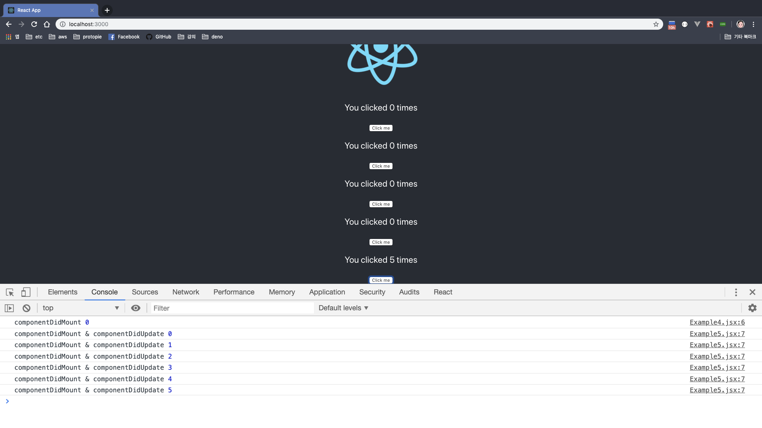Open console settings gear icon
Image resolution: width=762 pixels, height=428 pixels.
coord(752,308)
